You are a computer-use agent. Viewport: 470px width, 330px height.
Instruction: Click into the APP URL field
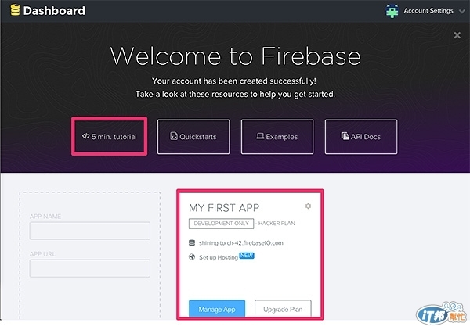click(x=90, y=268)
